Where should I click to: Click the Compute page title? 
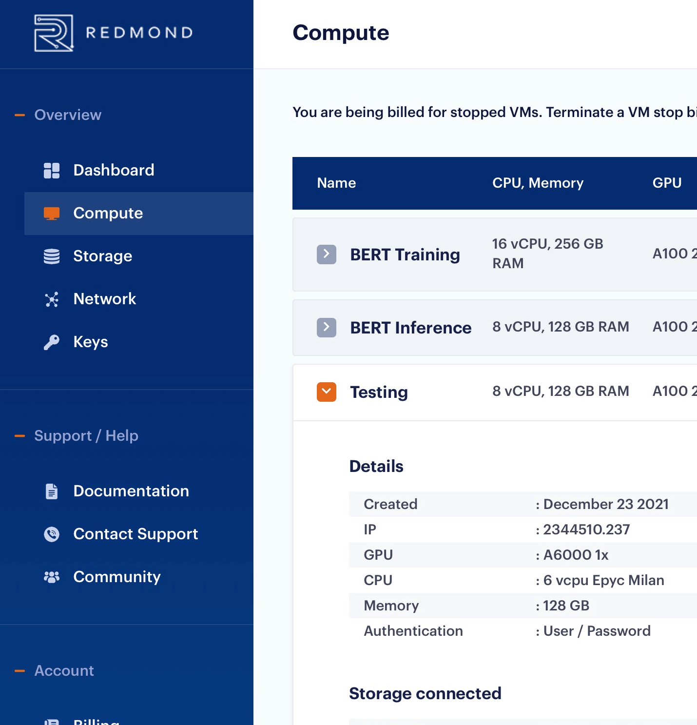341,33
